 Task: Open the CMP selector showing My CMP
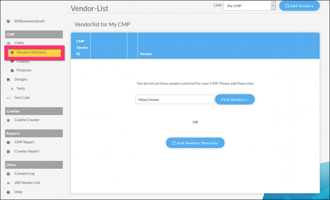pyautogui.click(x=249, y=6)
